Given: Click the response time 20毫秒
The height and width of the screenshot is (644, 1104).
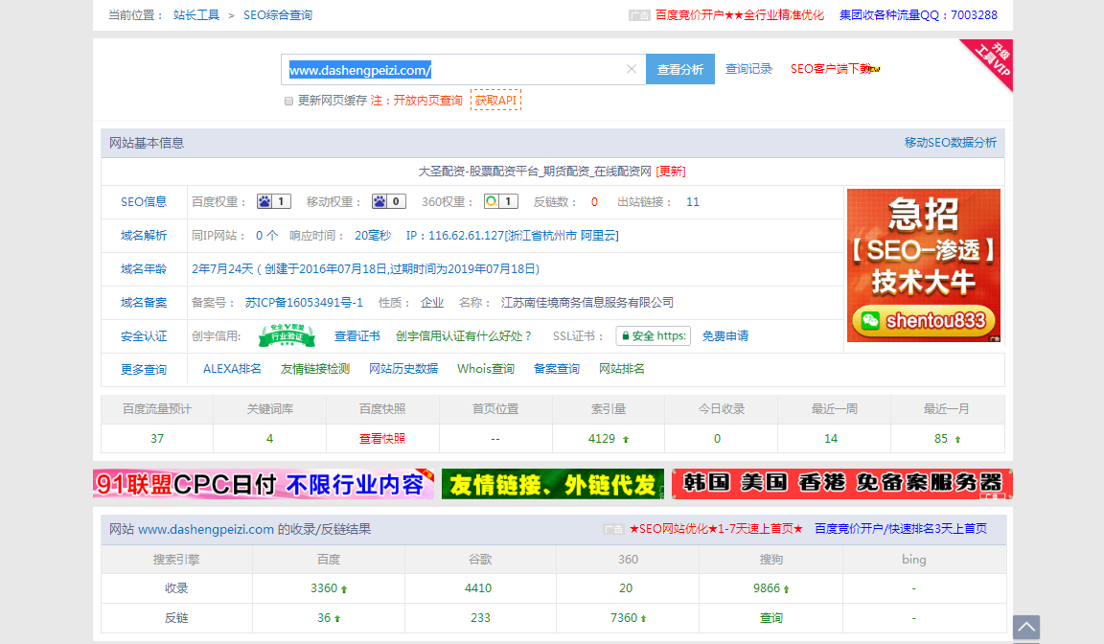Looking at the screenshot, I should tap(373, 236).
